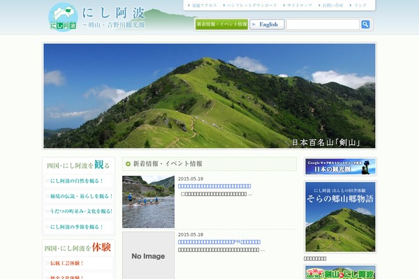Open the 交通アクセス top menu link
The width and height of the screenshot is (419, 279).
(203, 6)
